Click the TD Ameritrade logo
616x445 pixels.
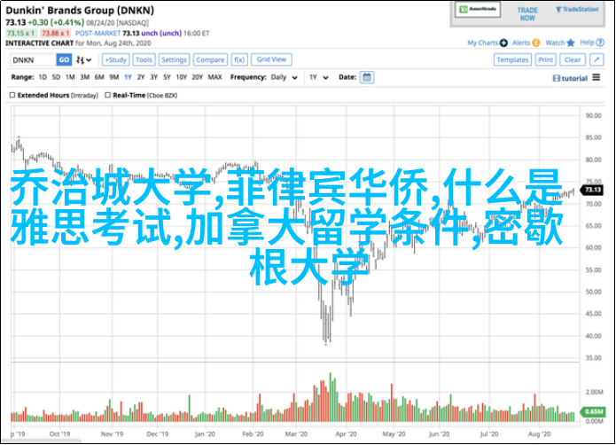[x=478, y=10]
